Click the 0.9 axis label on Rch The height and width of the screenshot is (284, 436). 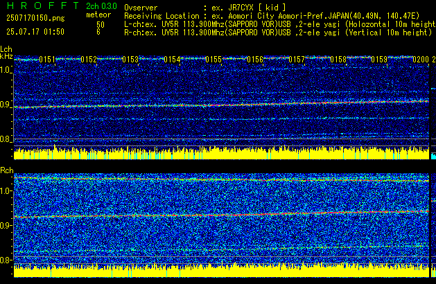(6, 225)
